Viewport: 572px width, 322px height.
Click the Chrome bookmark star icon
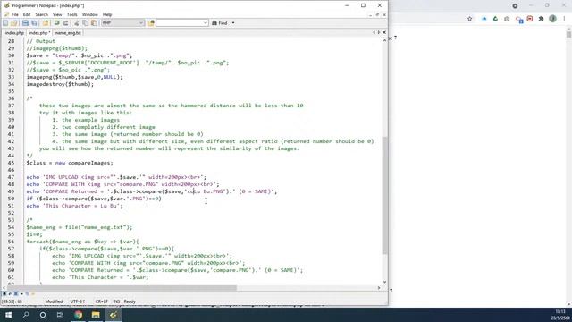pos(470,19)
